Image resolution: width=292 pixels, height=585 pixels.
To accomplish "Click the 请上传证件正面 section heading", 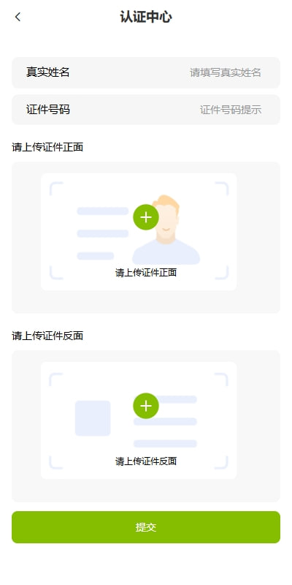I will (47, 148).
